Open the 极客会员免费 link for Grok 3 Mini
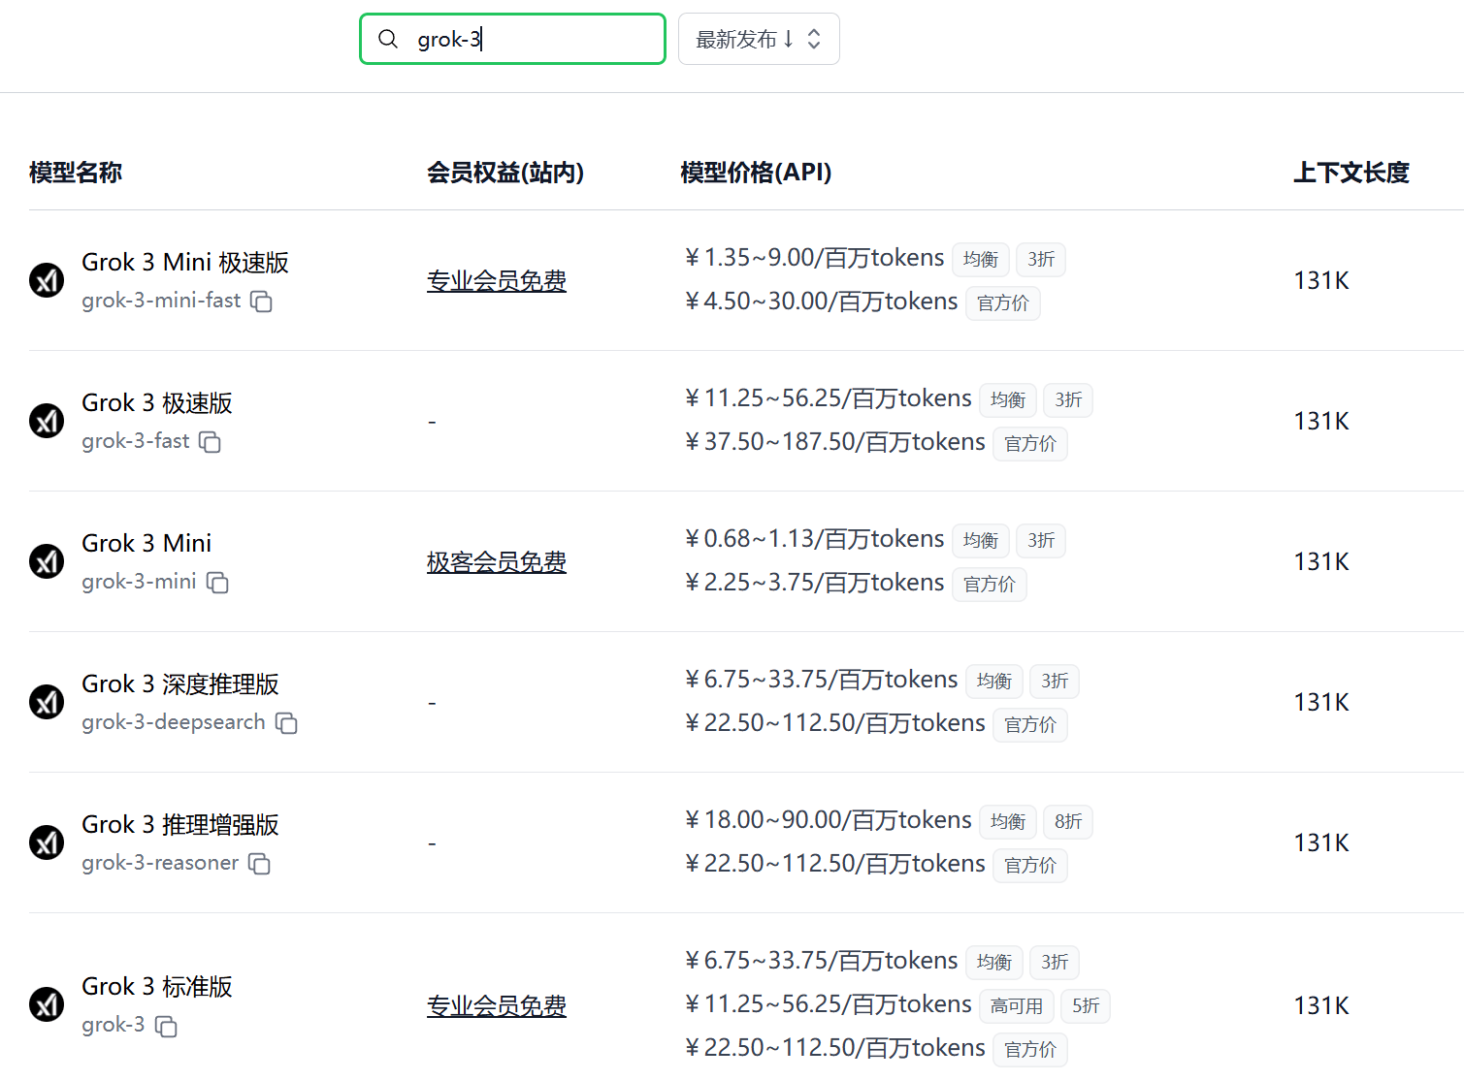This screenshot has width=1464, height=1080. 497,562
